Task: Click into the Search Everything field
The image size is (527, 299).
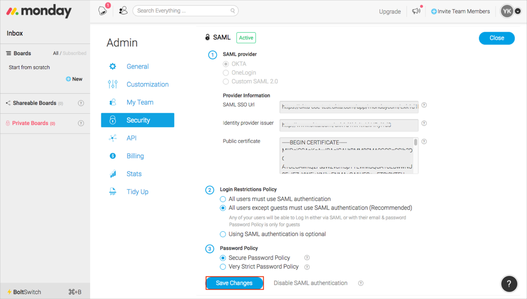Action: (180, 11)
